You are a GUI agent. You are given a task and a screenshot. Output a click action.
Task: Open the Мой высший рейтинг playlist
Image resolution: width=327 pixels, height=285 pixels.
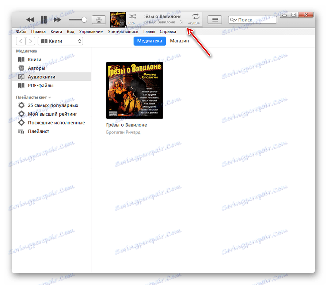coord(51,114)
